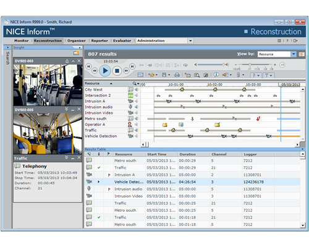The width and height of the screenshot is (309, 247).
Task: Mute the Traffic resource speaker icon
Action: click(x=137, y=130)
